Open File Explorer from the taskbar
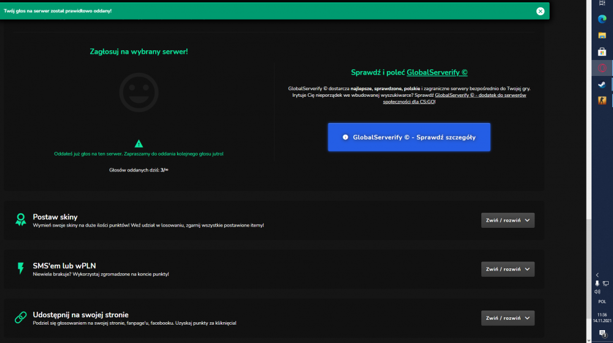 point(602,35)
